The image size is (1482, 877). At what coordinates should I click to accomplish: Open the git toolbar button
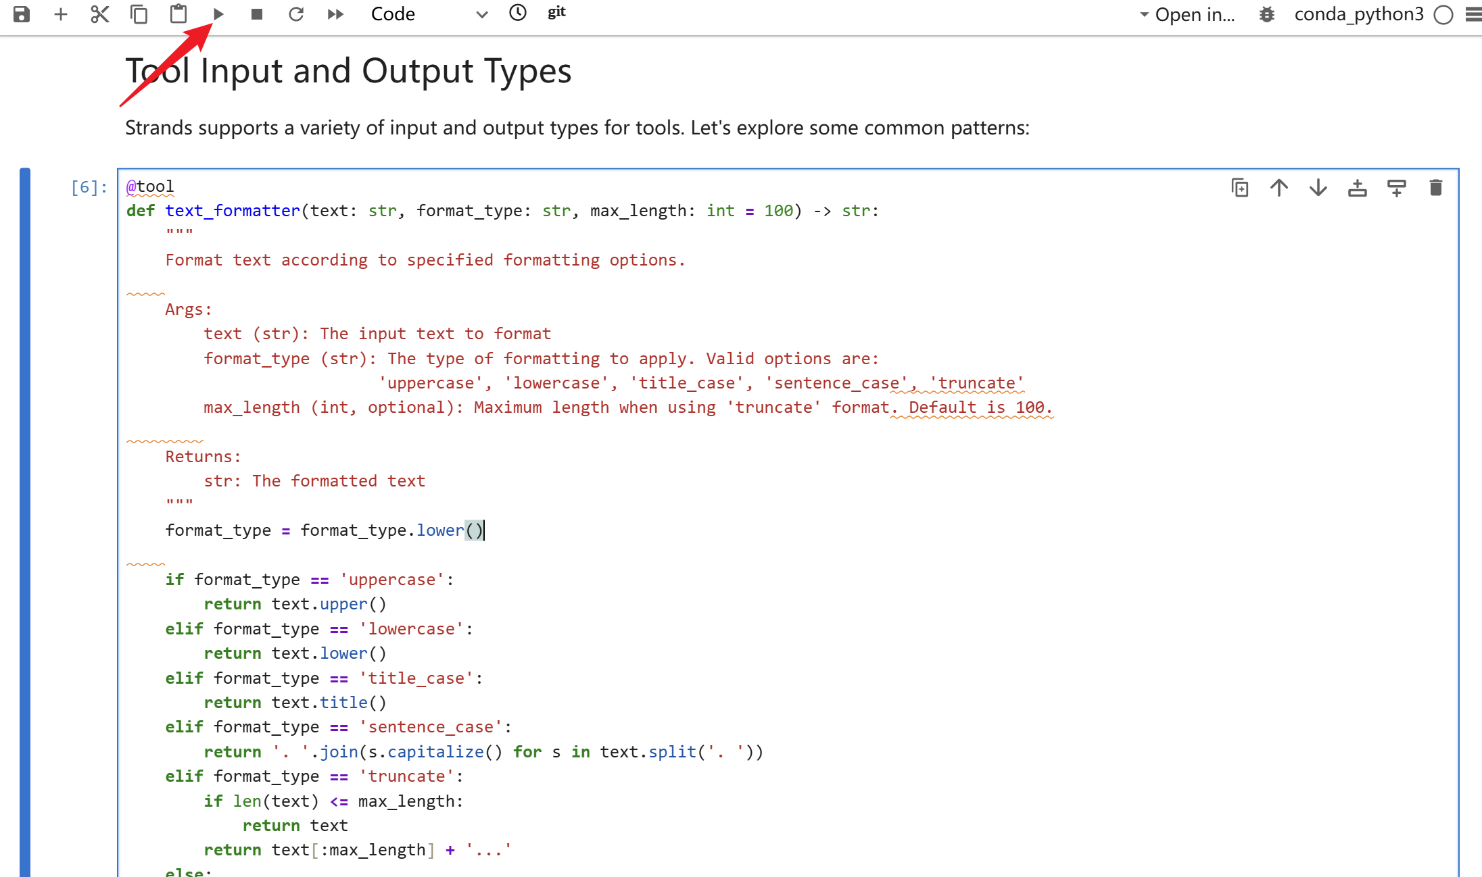[556, 13]
